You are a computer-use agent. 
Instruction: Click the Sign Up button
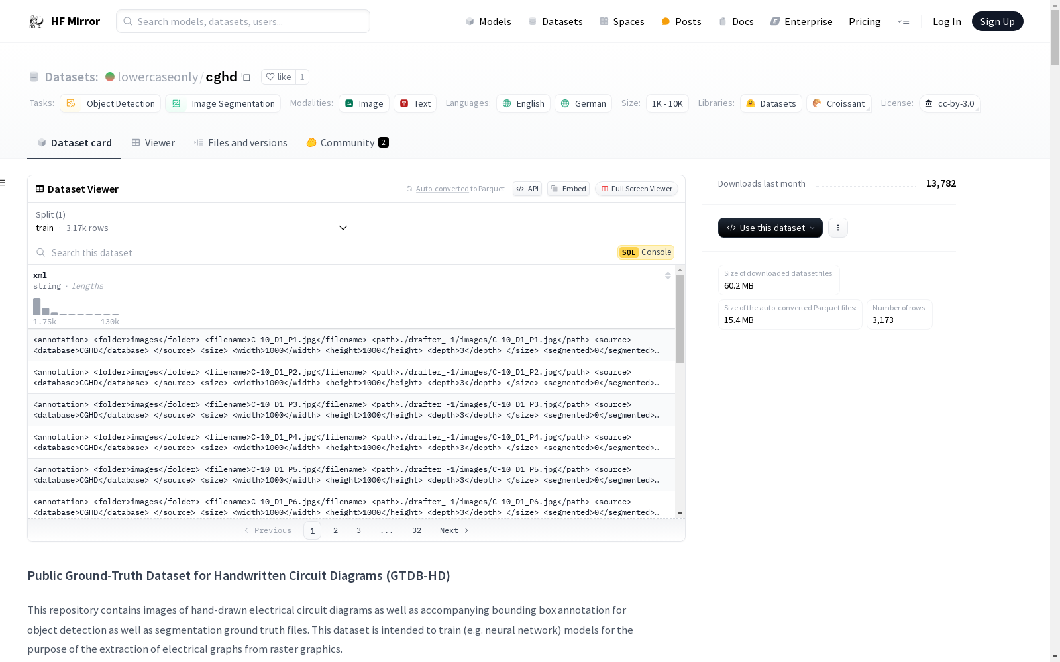point(997,21)
